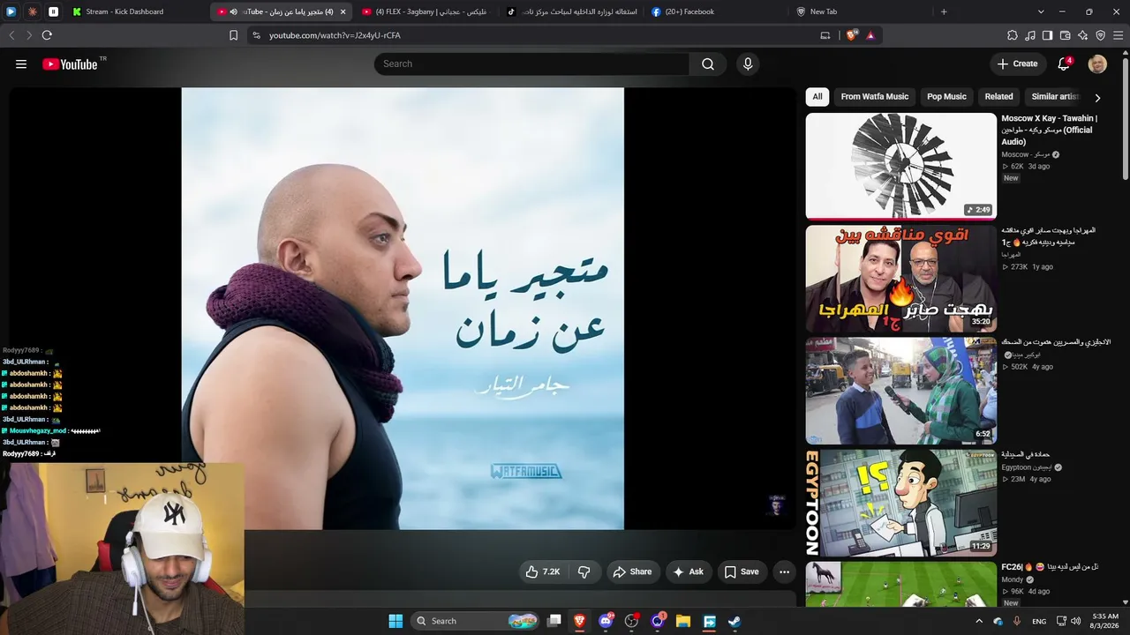Open the Egyptoon 11:29 cartoon thumbnail
1130x635 pixels.
(900, 503)
